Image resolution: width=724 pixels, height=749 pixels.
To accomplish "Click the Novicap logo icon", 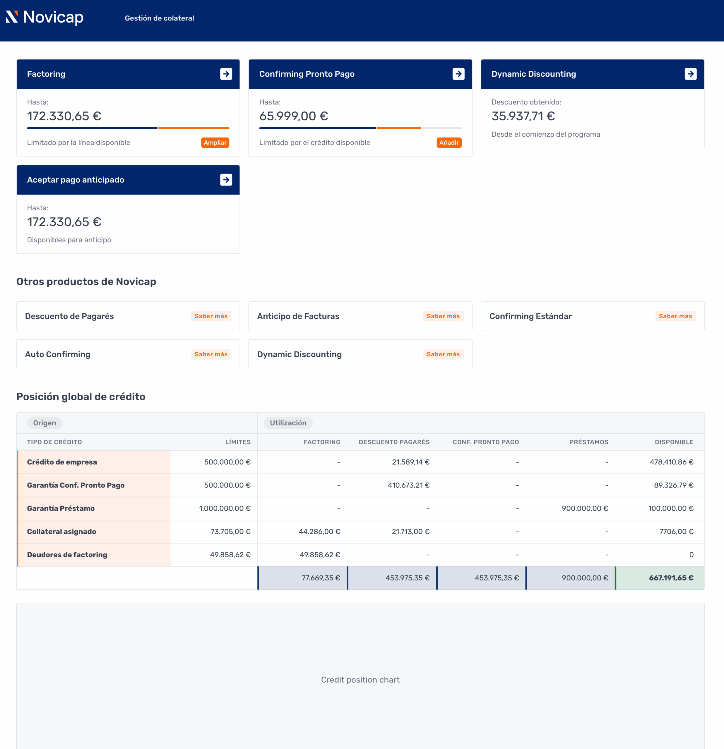I will click(12, 17).
